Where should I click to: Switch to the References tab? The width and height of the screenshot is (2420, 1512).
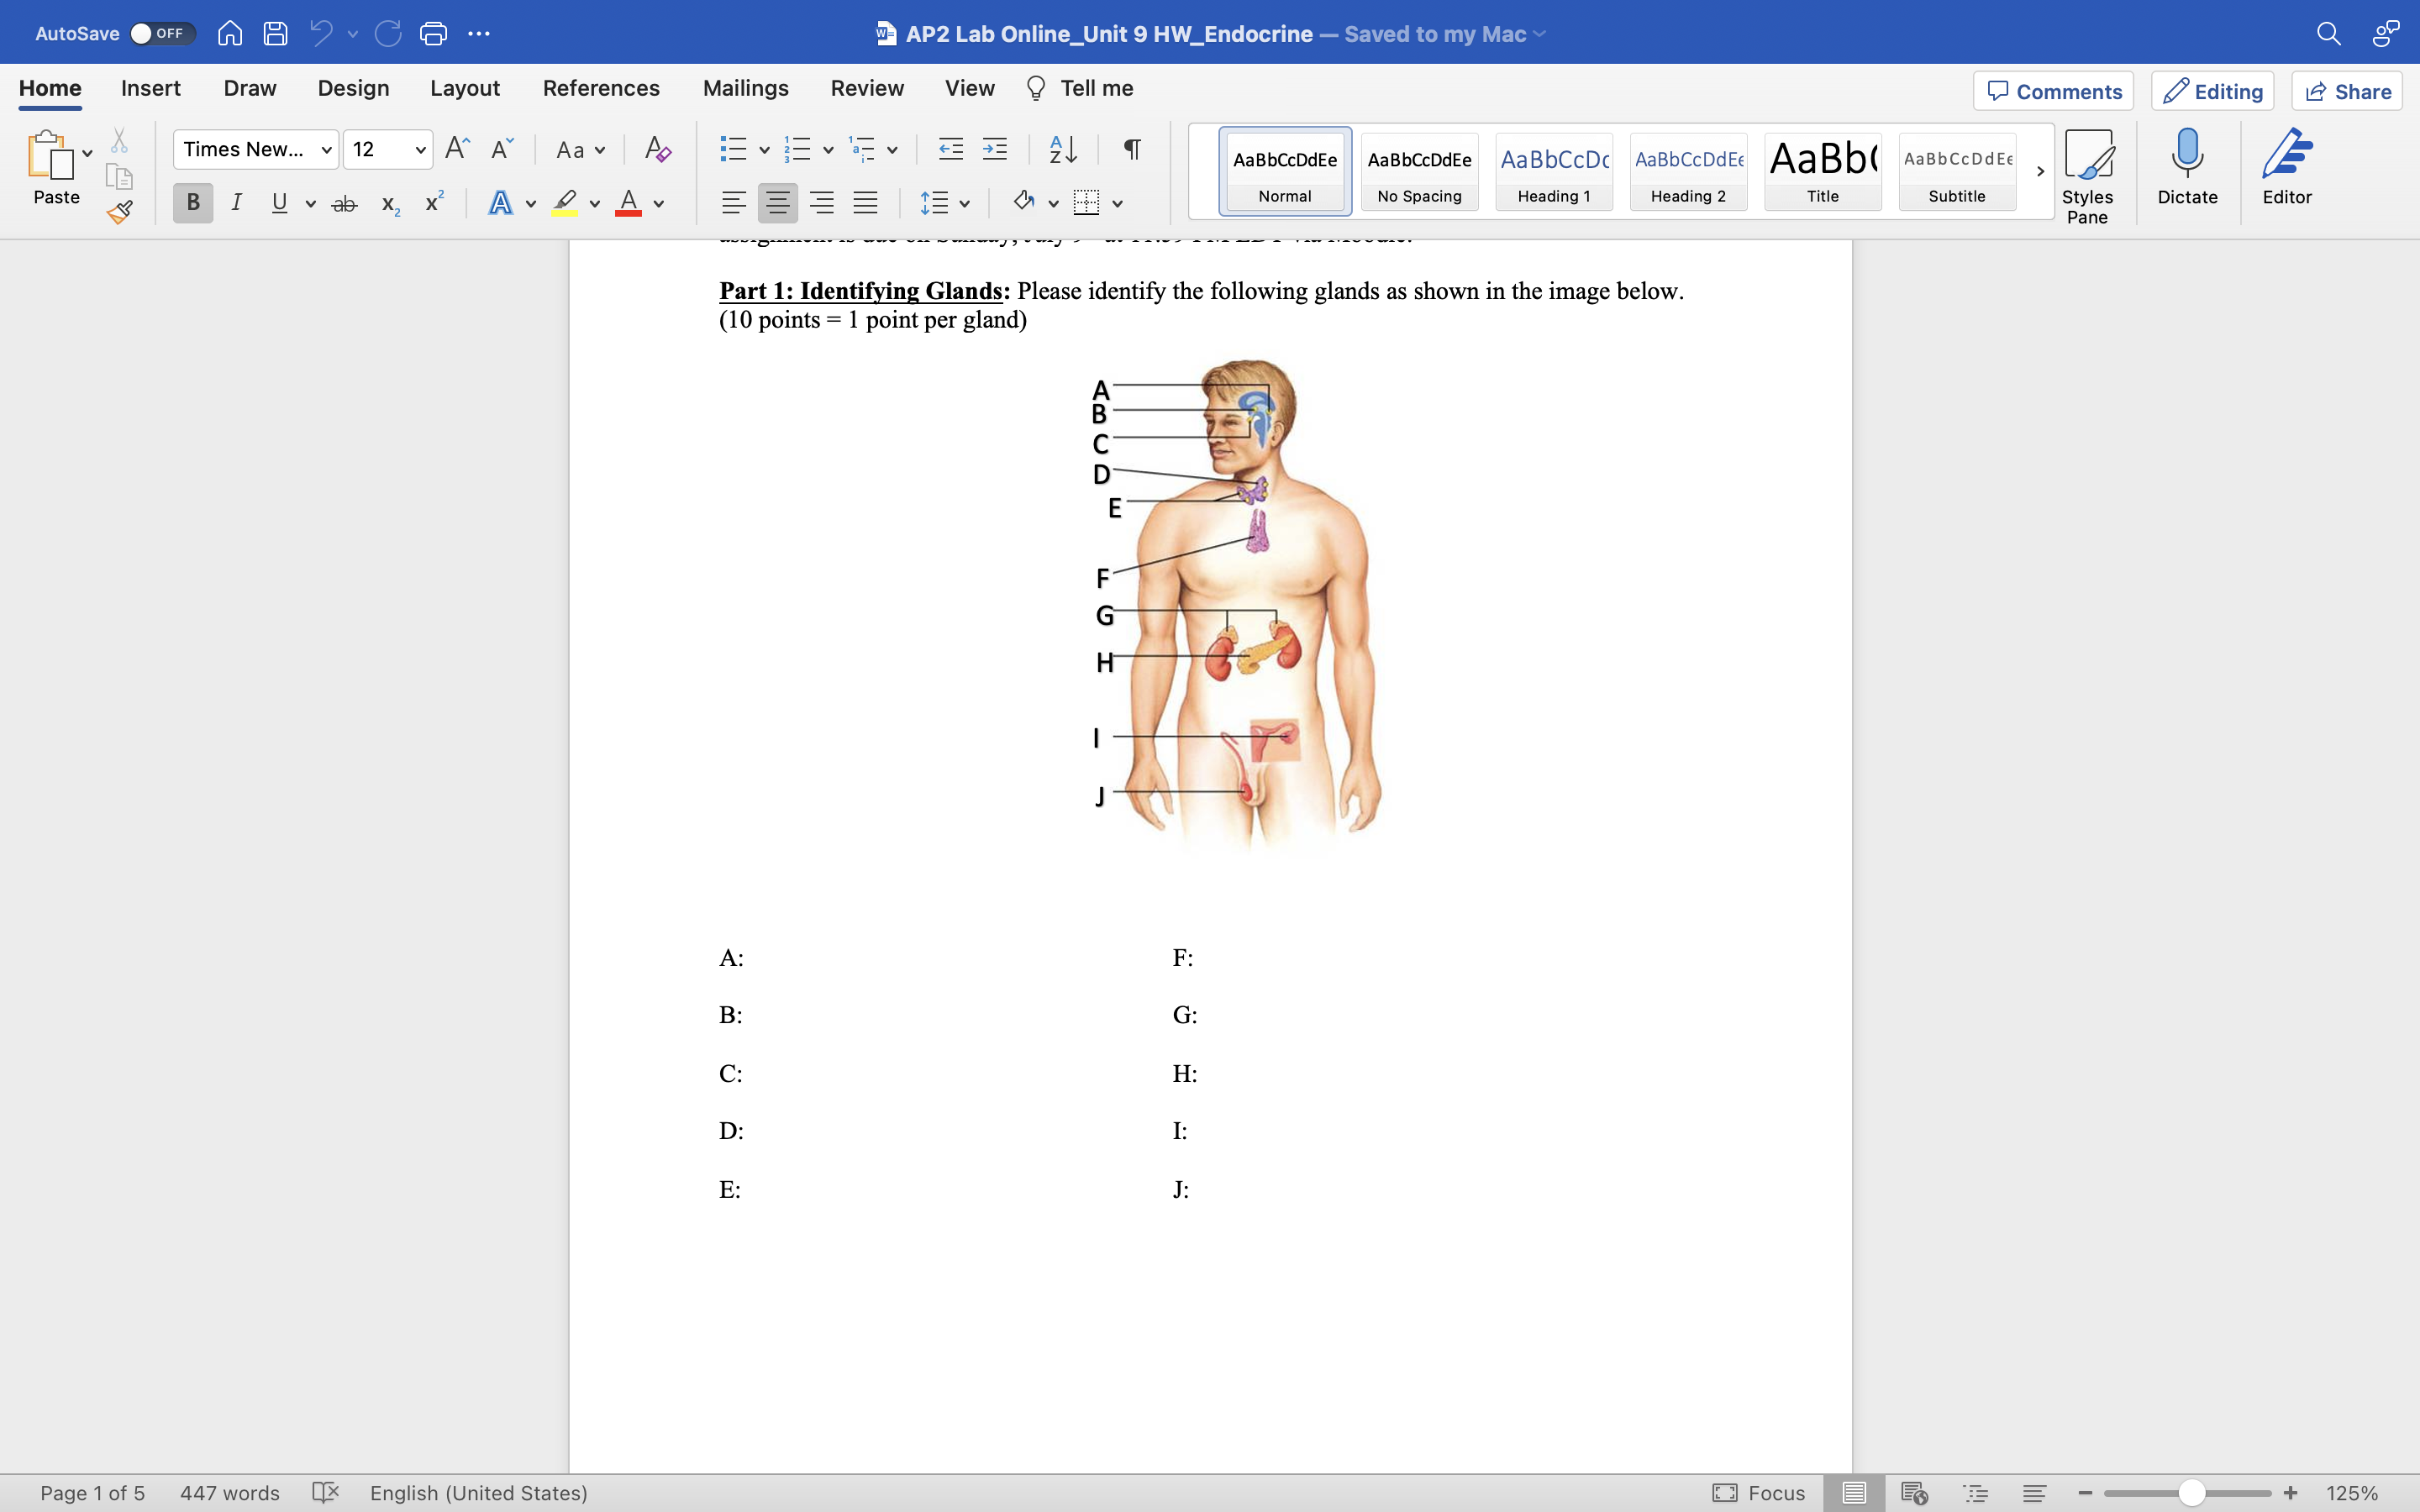click(601, 88)
